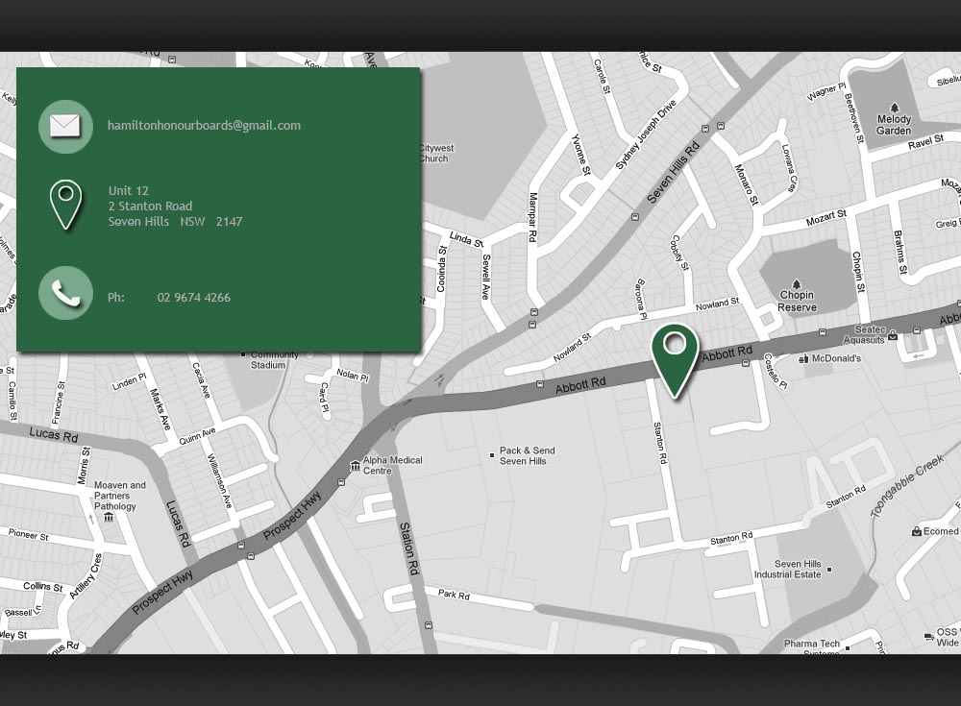The image size is (961, 706).
Task: Click the '2 Stanton Road' address line
Action: point(150,206)
